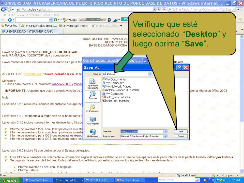Open first Universidad Intera... favorites link
244x183 pixels.
41,26
